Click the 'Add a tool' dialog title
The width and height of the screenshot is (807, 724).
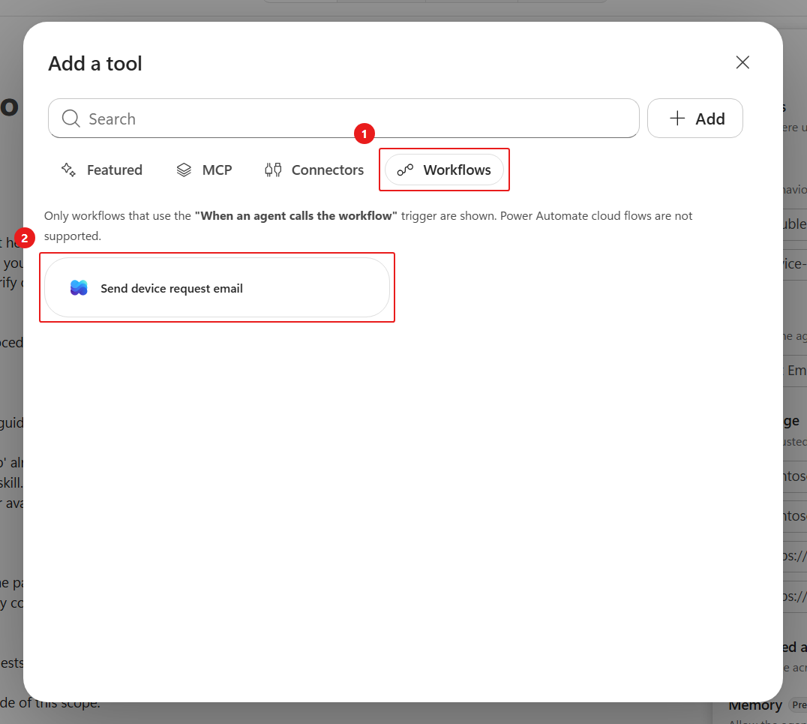pyautogui.click(x=95, y=64)
